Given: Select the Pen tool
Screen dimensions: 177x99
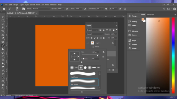Looking at the screenshot, I should coord(3,71).
